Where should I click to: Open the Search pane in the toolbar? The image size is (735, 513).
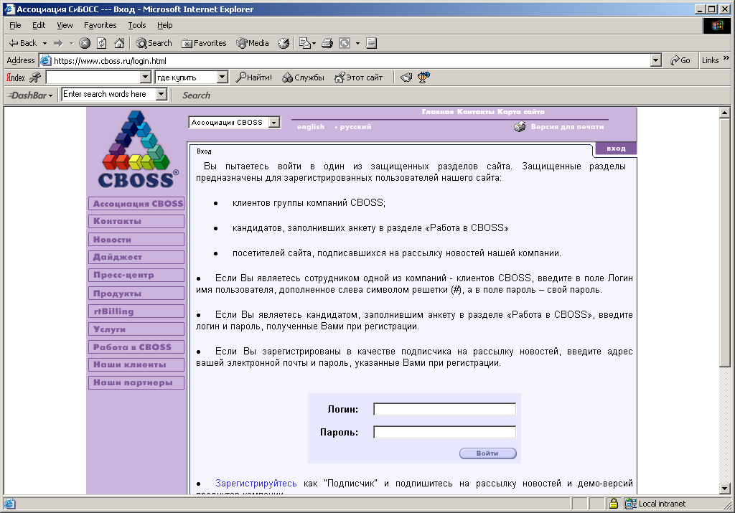154,43
